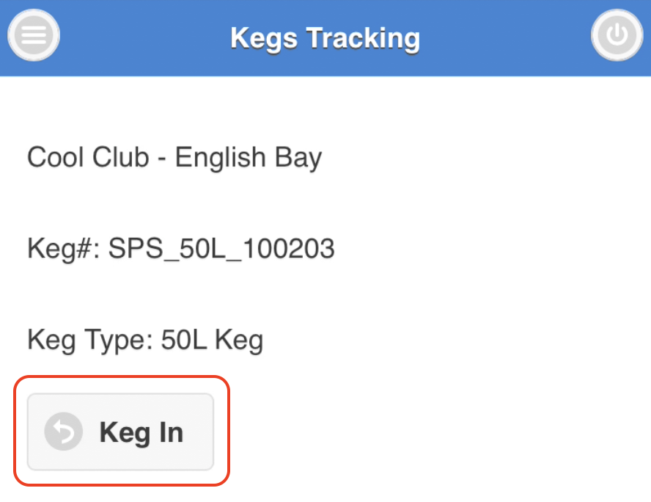Click blue header bar left of title

pos(139,37)
